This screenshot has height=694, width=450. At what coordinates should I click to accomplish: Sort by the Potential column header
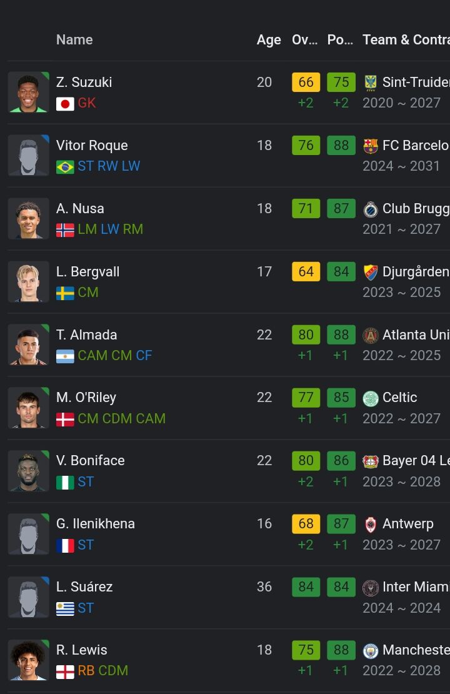click(x=340, y=40)
